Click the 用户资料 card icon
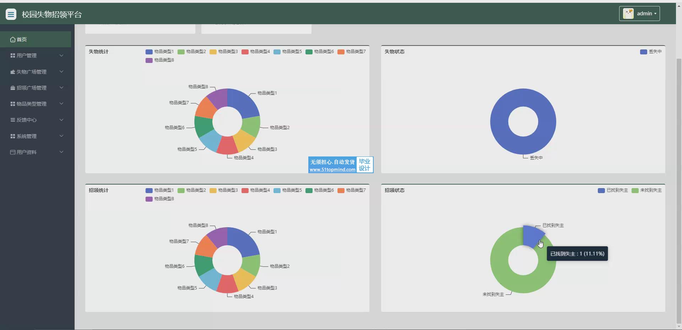 point(13,152)
